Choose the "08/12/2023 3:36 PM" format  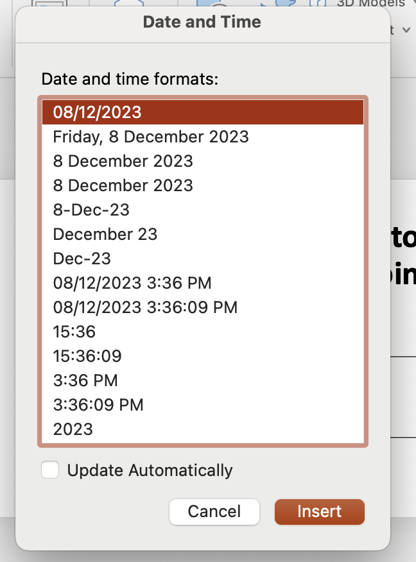(x=132, y=283)
